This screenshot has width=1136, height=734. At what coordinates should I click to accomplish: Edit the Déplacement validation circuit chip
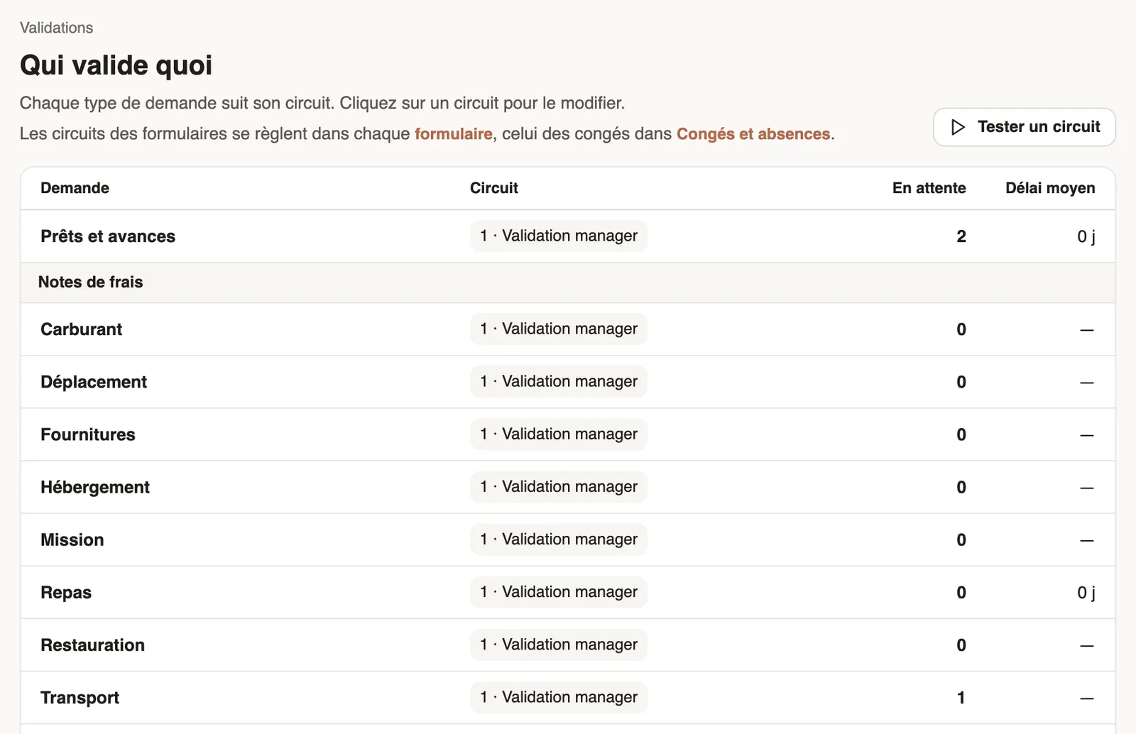559,381
